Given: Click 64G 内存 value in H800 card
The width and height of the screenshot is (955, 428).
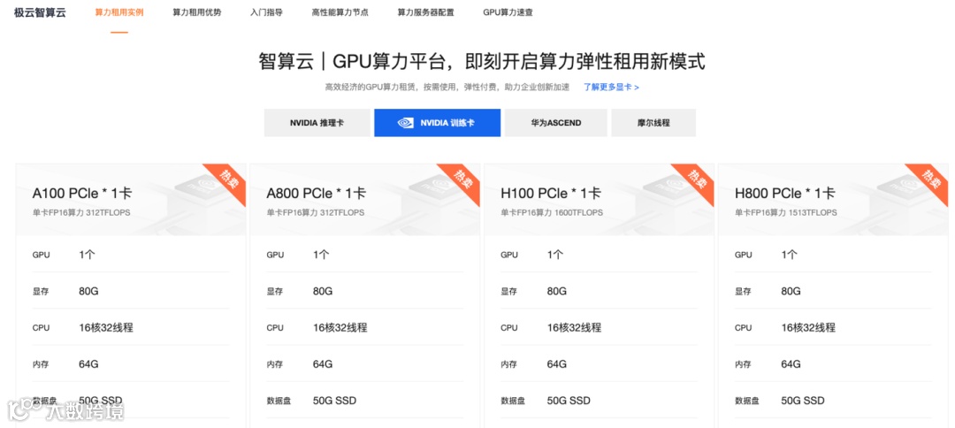Looking at the screenshot, I should pyautogui.click(x=791, y=364).
